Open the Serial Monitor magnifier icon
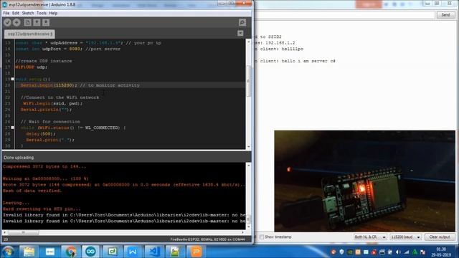 242,22
